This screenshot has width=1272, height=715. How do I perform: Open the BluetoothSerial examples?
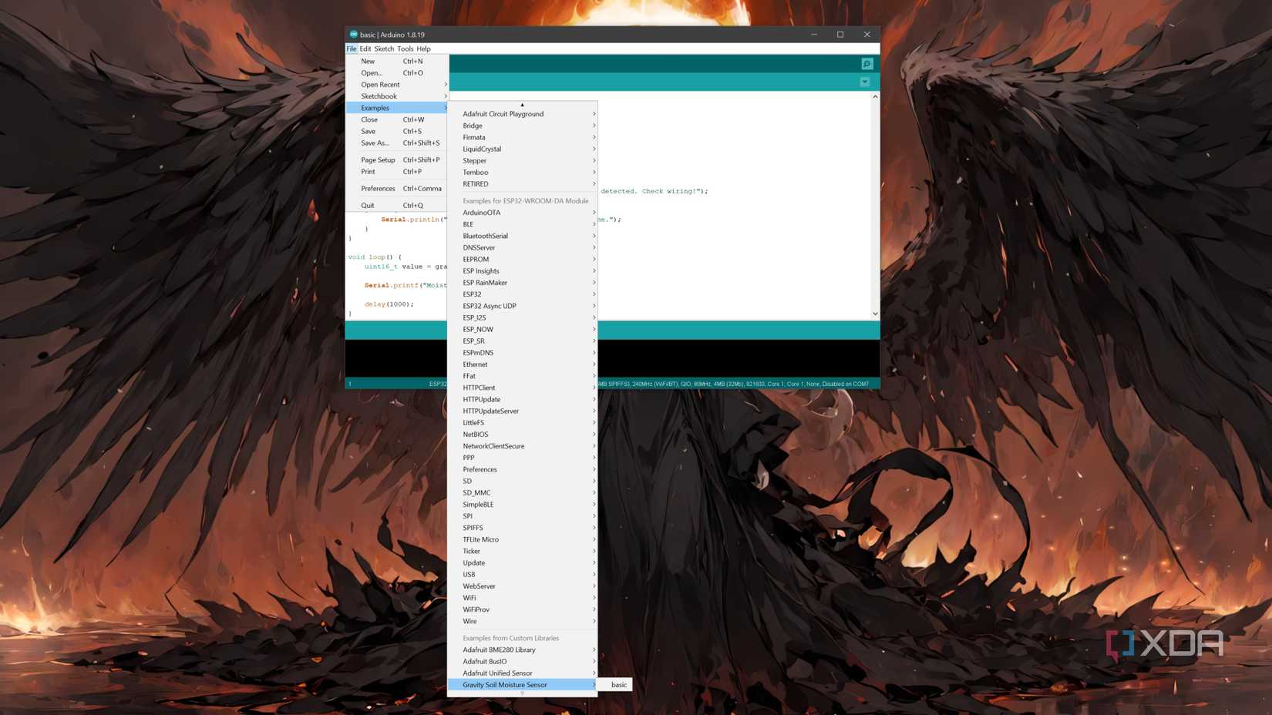click(x=523, y=236)
